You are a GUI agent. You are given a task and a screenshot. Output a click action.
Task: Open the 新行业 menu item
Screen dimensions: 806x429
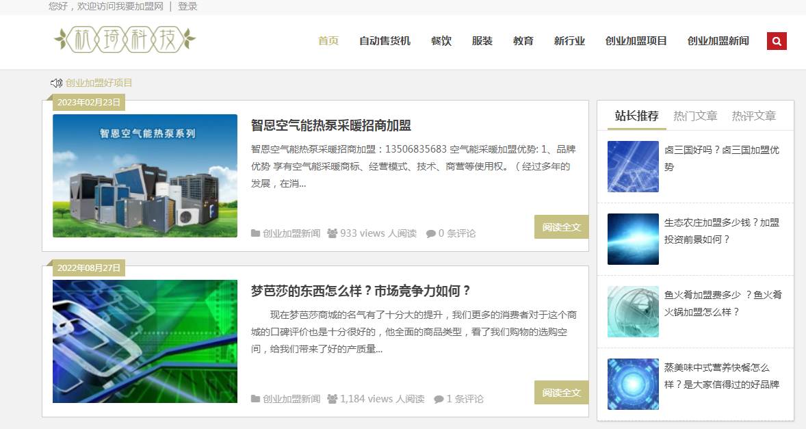click(x=569, y=40)
